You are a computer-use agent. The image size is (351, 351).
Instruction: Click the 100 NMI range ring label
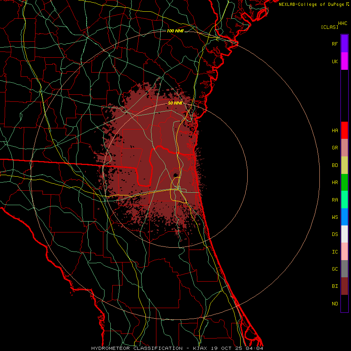[175, 31]
